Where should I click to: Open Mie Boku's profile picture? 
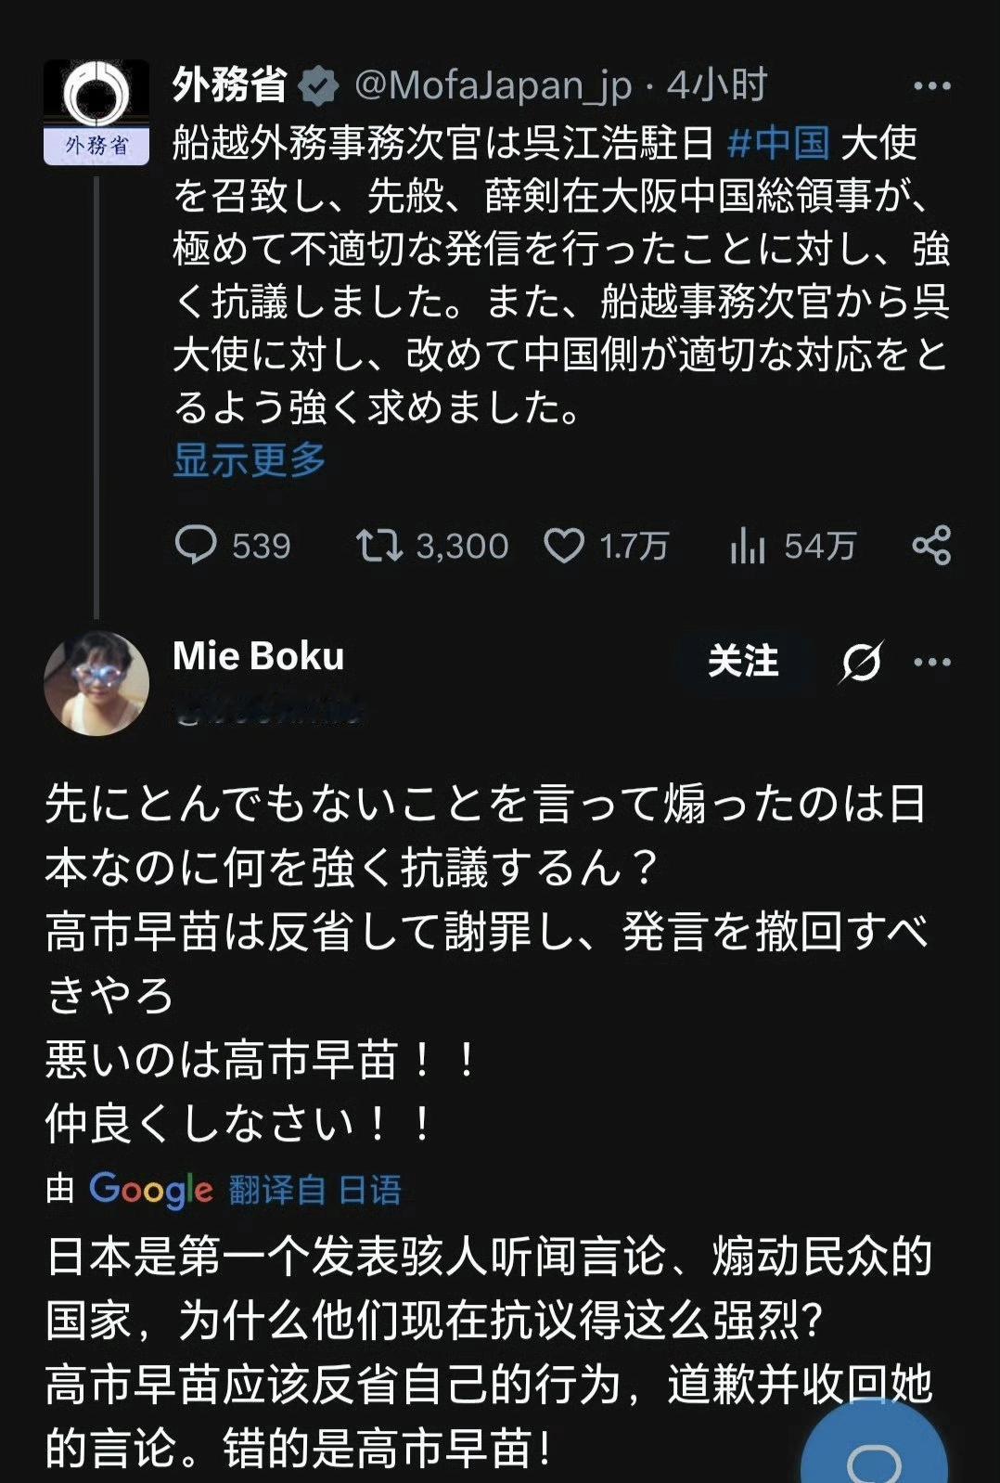point(96,683)
